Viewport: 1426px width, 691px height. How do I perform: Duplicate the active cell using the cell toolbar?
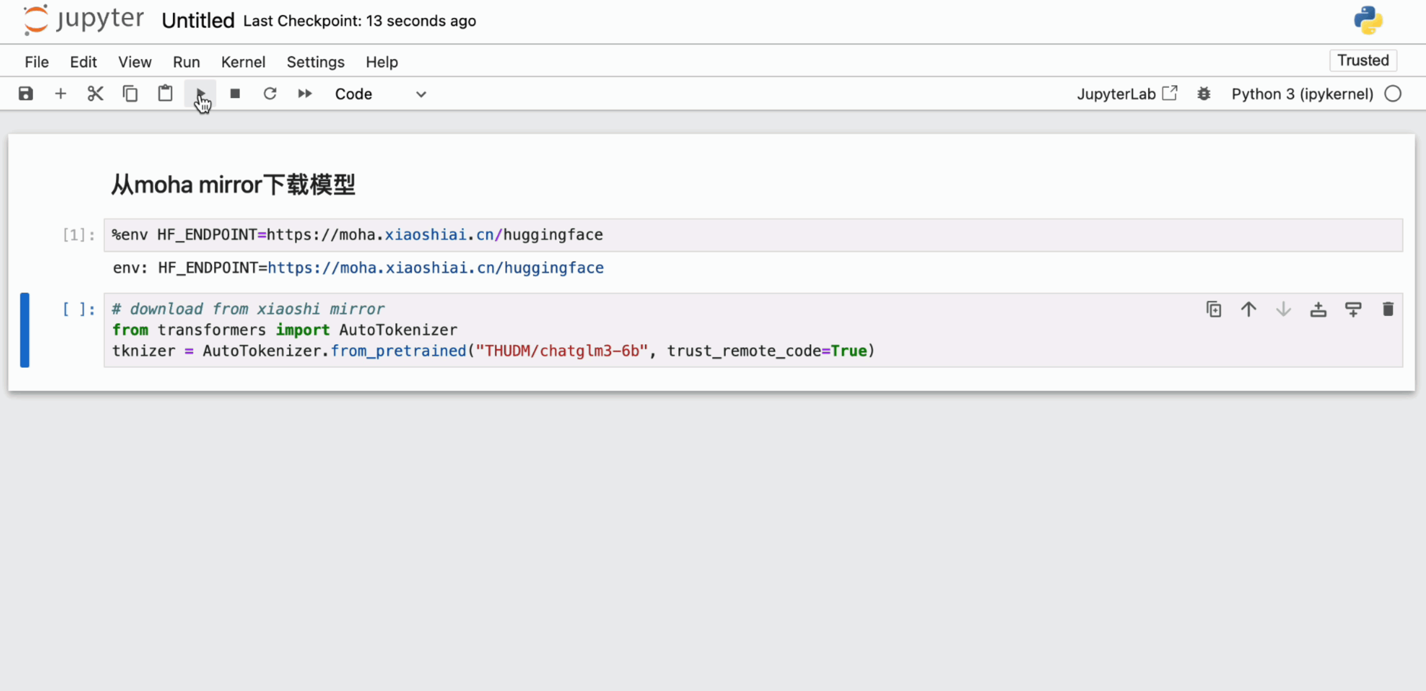pos(1213,309)
